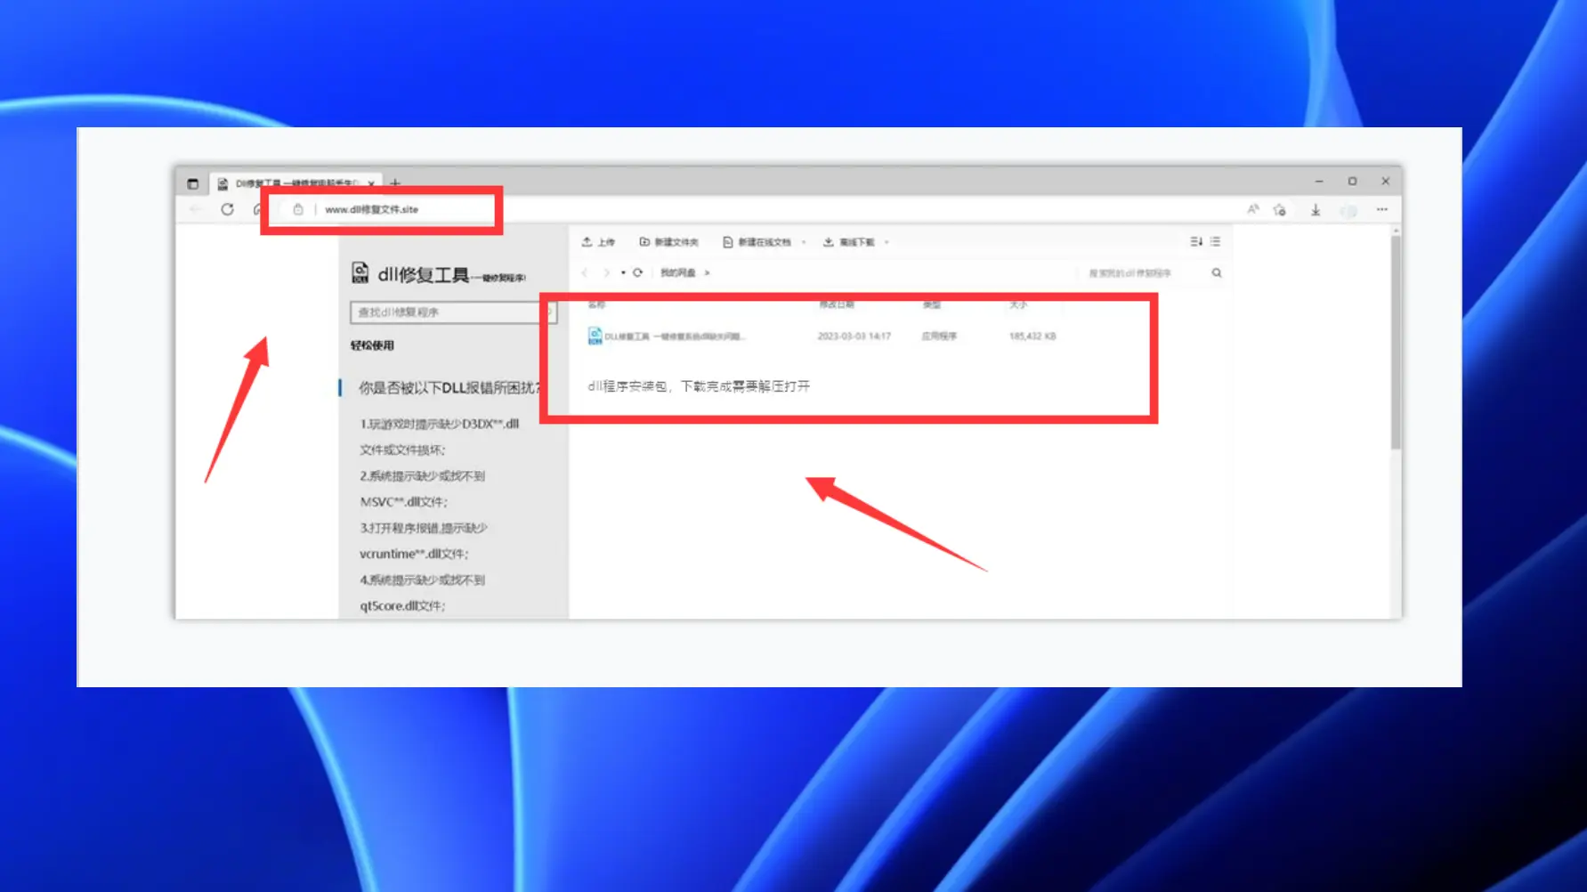Click the Read Aloud icon in browser toolbar
1587x892 pixels.
[1253, 210]
